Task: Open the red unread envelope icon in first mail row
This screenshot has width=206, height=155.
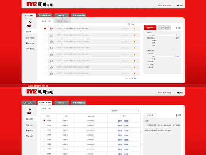Action: 51,29
